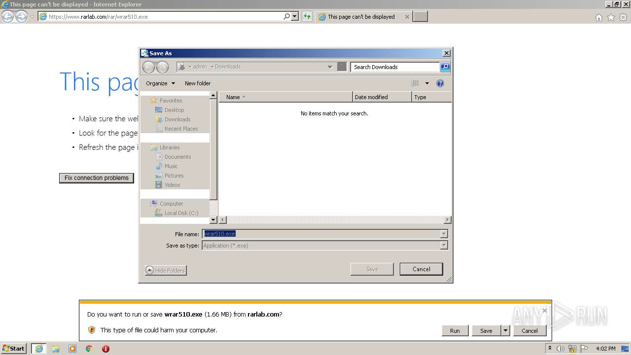This screenshot has height=355, width=631.
Task: Click the Forward arrow in Save As dialog
Action: pyautogui.click(x=162, y=67)
